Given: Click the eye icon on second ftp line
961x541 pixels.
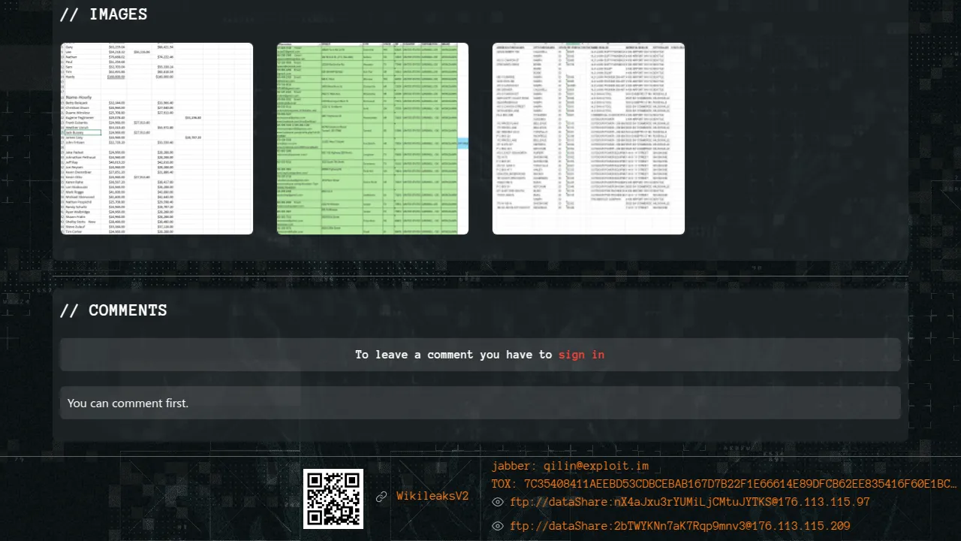Looking at the screenshot, I should pos(497,526).
